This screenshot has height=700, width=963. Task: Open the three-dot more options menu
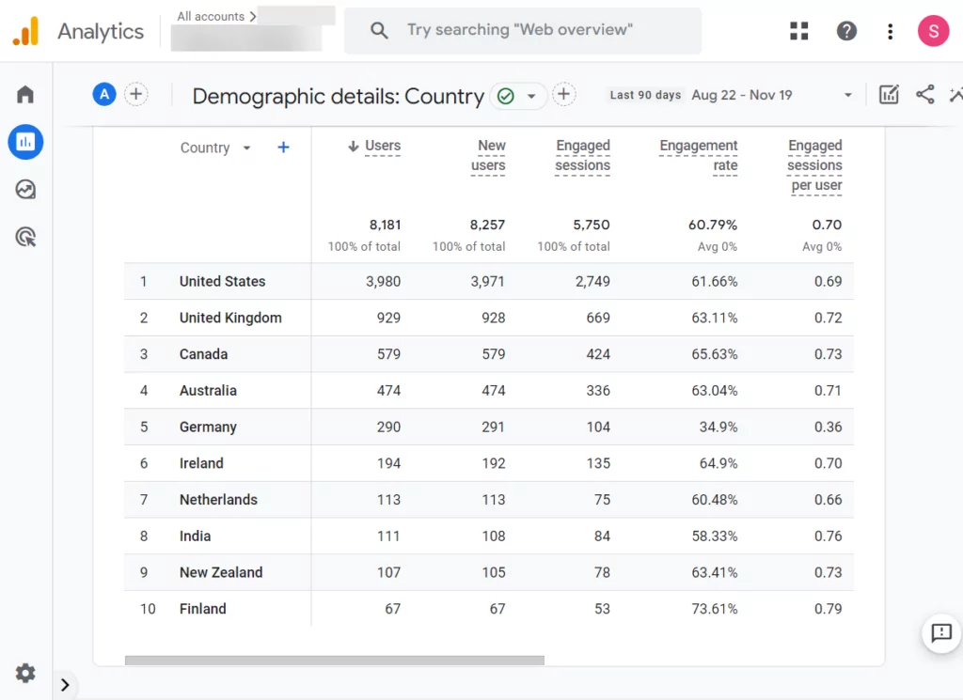(x=890, y=31)
